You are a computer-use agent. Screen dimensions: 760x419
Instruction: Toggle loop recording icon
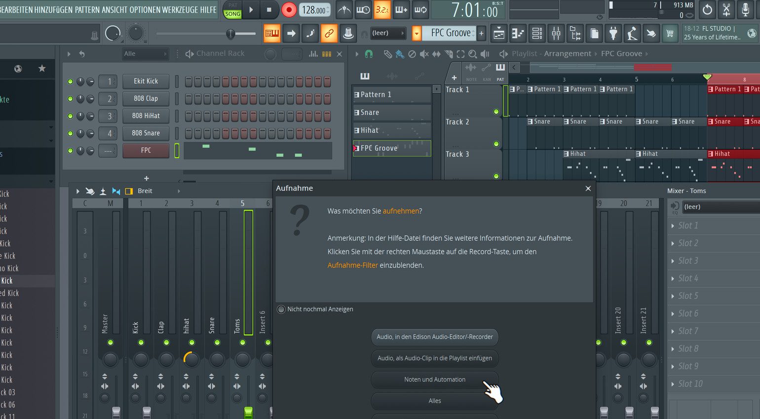click(x=420, y=10)
